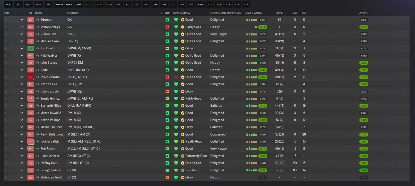This screenshot has height=186, width=415.
Task: Sort by the AV RAT column header
Action: (363, 13)
